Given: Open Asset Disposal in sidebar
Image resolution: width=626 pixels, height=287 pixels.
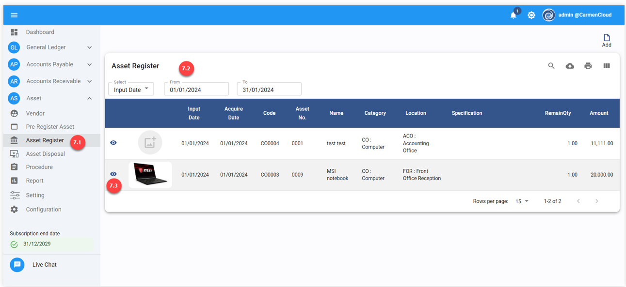Looking at the screenshot, I should click(45, 154).
